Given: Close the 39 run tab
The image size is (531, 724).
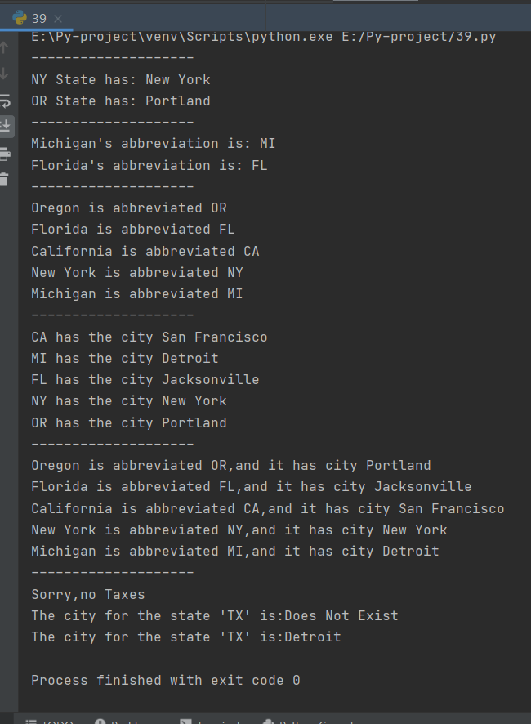Looking at the screenshot, I should click(x=58, y=18).
